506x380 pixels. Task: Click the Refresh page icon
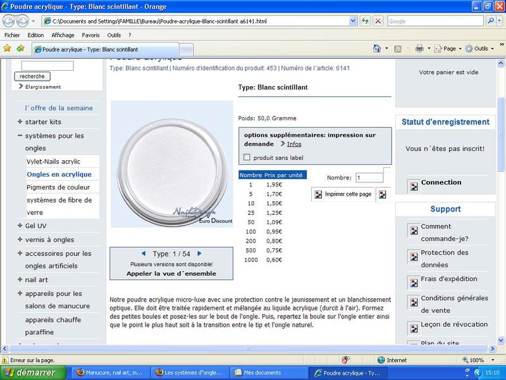pyautogui.click(x=366, y=21)
